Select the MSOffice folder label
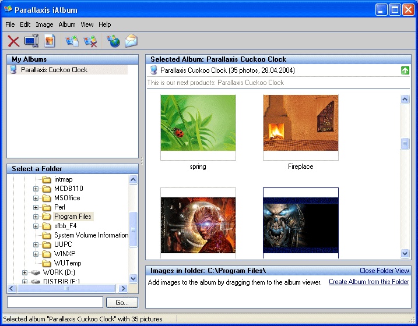The width and height of the screenshot is (418, 326). (67, 199)
